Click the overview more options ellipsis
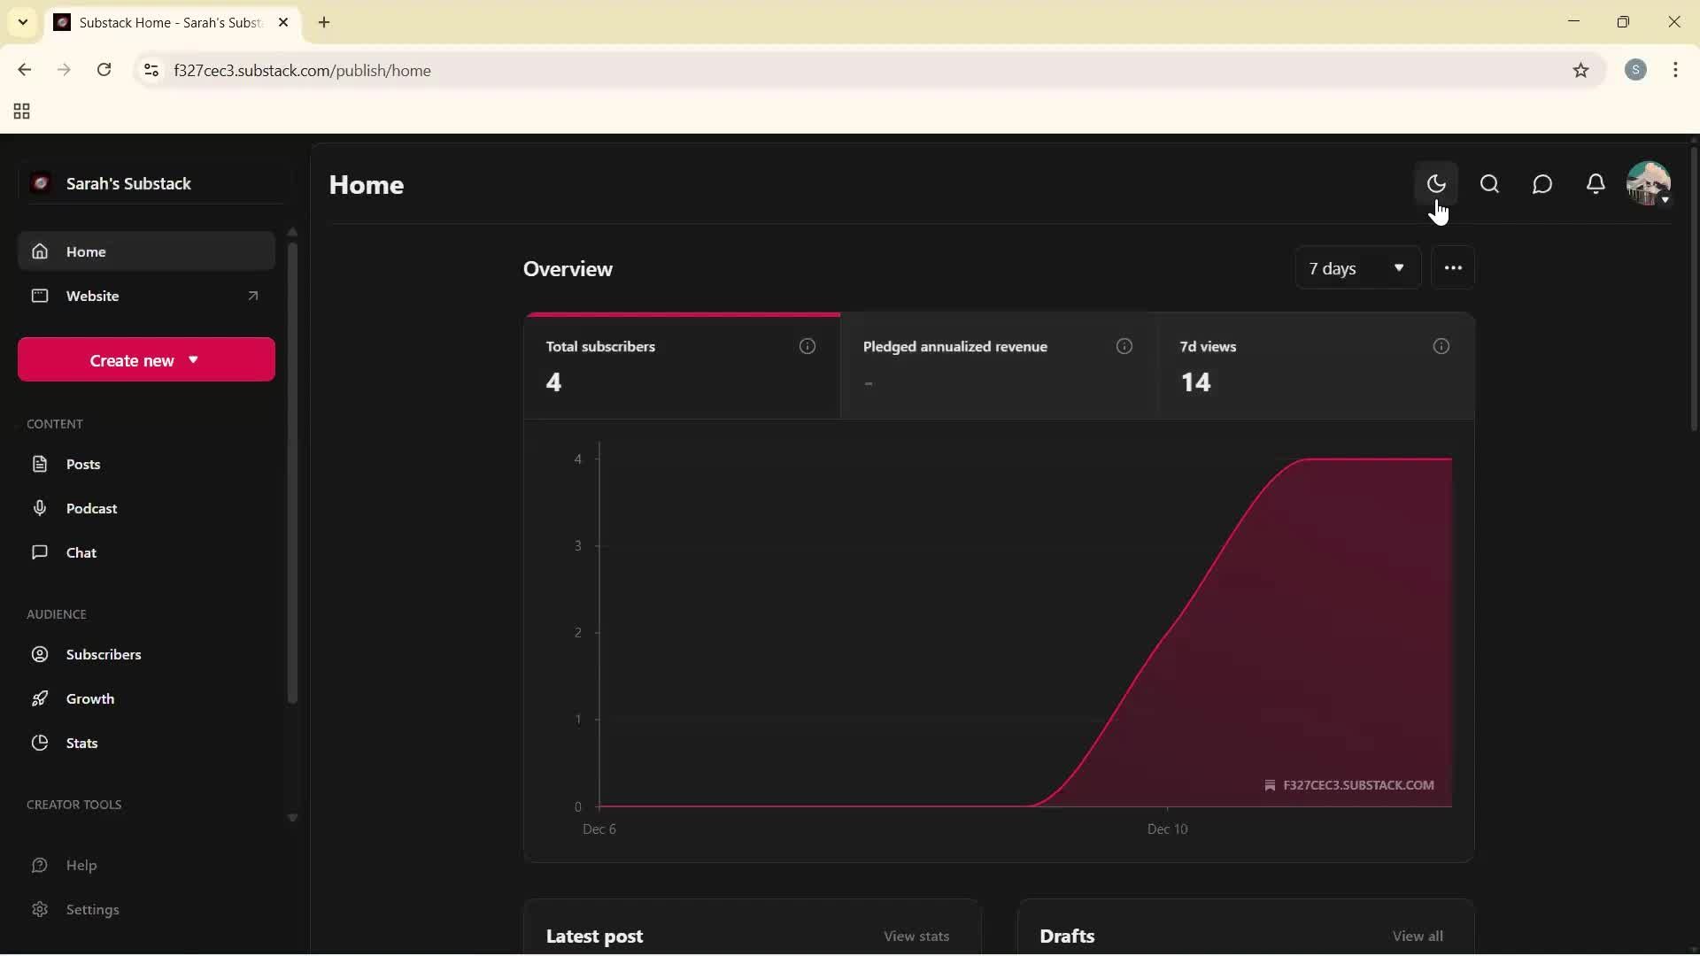Viewport: 1700px width, 956px height. point(1453,267)
